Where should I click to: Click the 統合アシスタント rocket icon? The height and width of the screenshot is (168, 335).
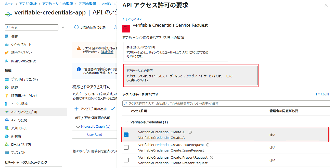[7, 53]
